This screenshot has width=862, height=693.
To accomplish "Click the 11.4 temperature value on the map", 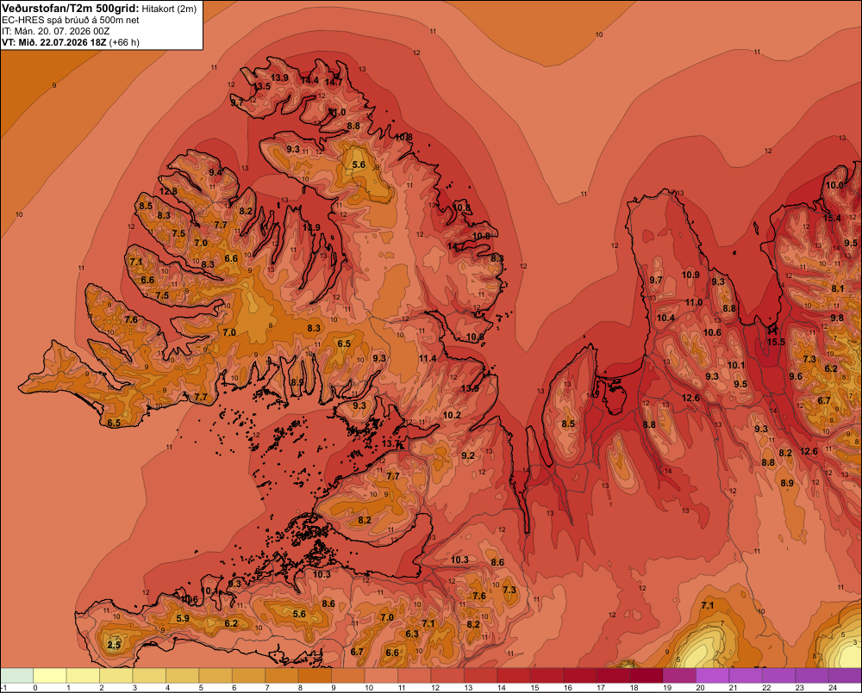I will [x=428, y=359].
